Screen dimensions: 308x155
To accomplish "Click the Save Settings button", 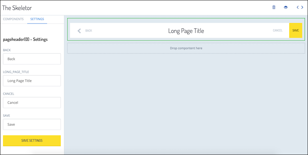I will [x=32, y=141].
